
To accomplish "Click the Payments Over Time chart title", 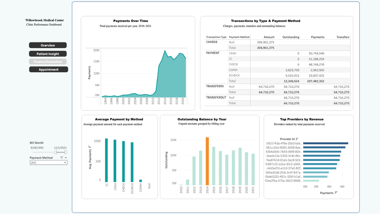I will click(130, 21).
